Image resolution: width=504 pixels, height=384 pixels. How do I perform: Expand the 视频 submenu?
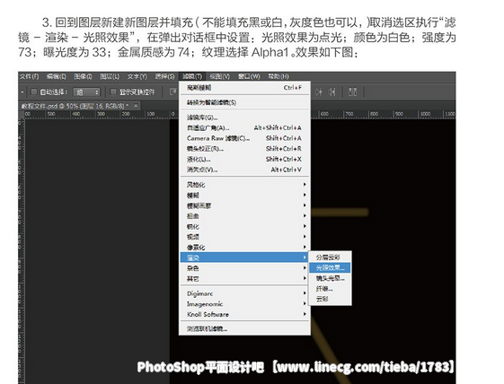pyautogui.click(x=244, y=237)
